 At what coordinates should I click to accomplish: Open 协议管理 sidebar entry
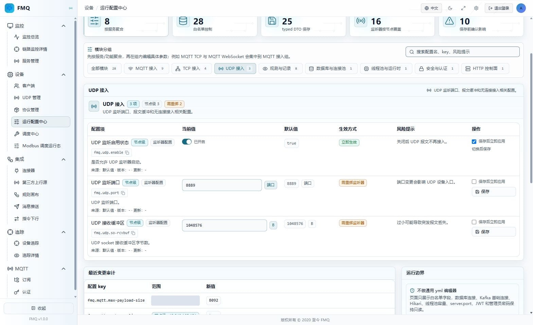(41, 110)
